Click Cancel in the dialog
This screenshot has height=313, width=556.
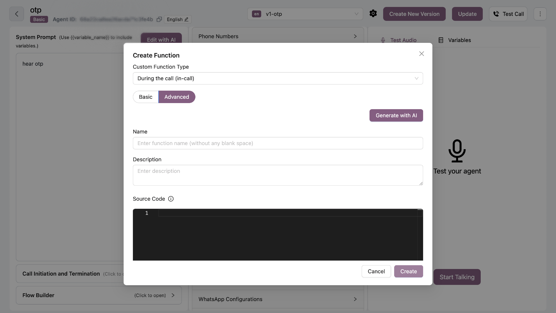pyautogui.click(x=376, y=272)
